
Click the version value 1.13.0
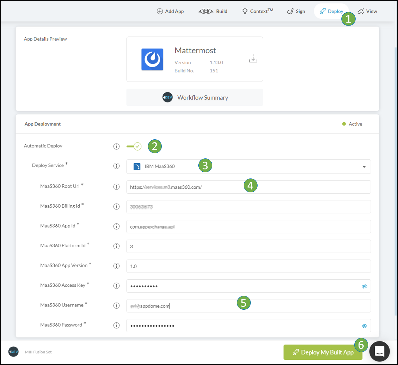(x=216, y=63)
